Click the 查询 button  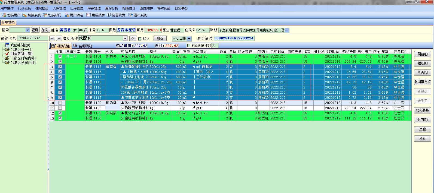35,30
